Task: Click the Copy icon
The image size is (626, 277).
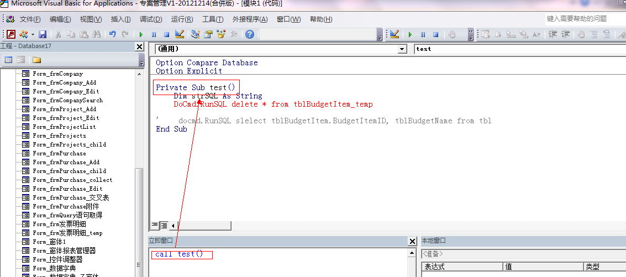Action: click(71, 34)
